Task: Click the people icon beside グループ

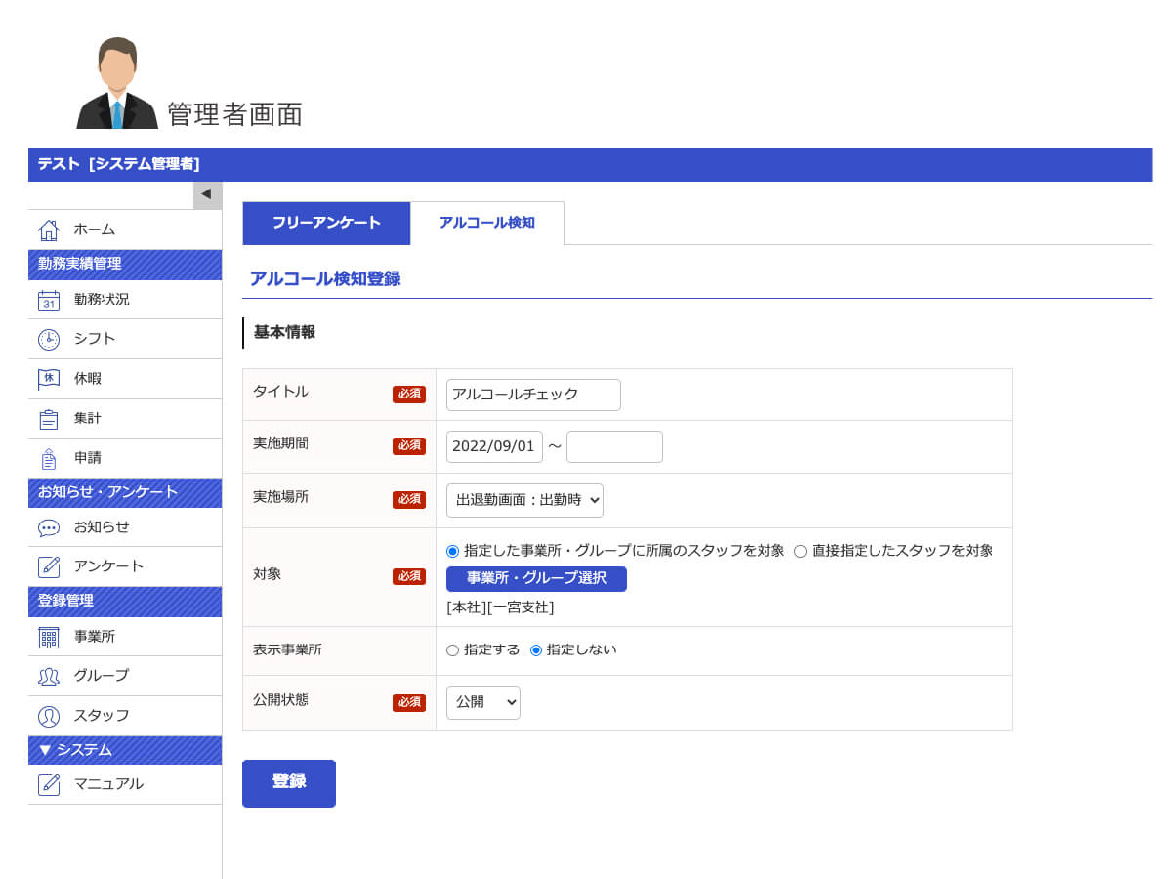Action: 49,676
